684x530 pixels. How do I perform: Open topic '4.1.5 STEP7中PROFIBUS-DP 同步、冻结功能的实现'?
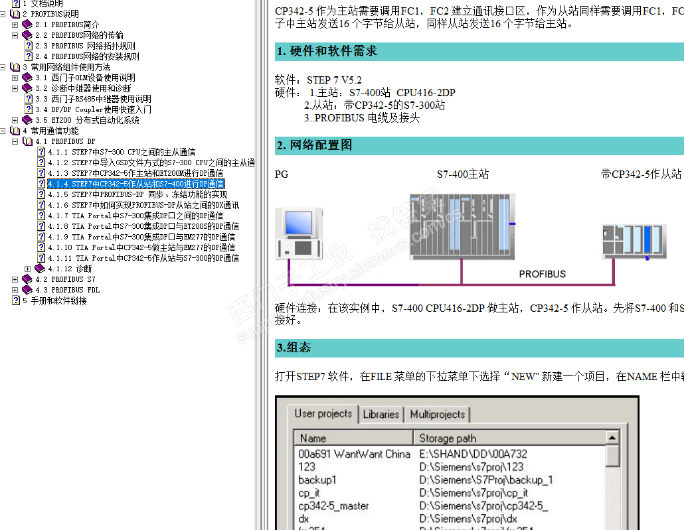pyautogui.click(x=137, y=194)
